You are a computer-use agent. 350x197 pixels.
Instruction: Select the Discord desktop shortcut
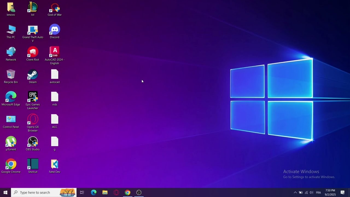[x=54, y=32]
